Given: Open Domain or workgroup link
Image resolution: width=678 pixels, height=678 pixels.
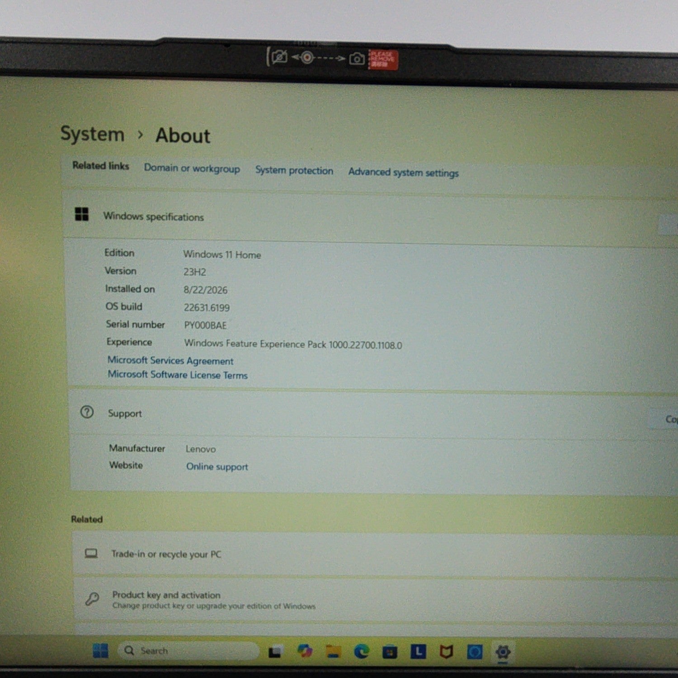Looking at the screenshot, I should pyautogui.click(x=192, y=168).
